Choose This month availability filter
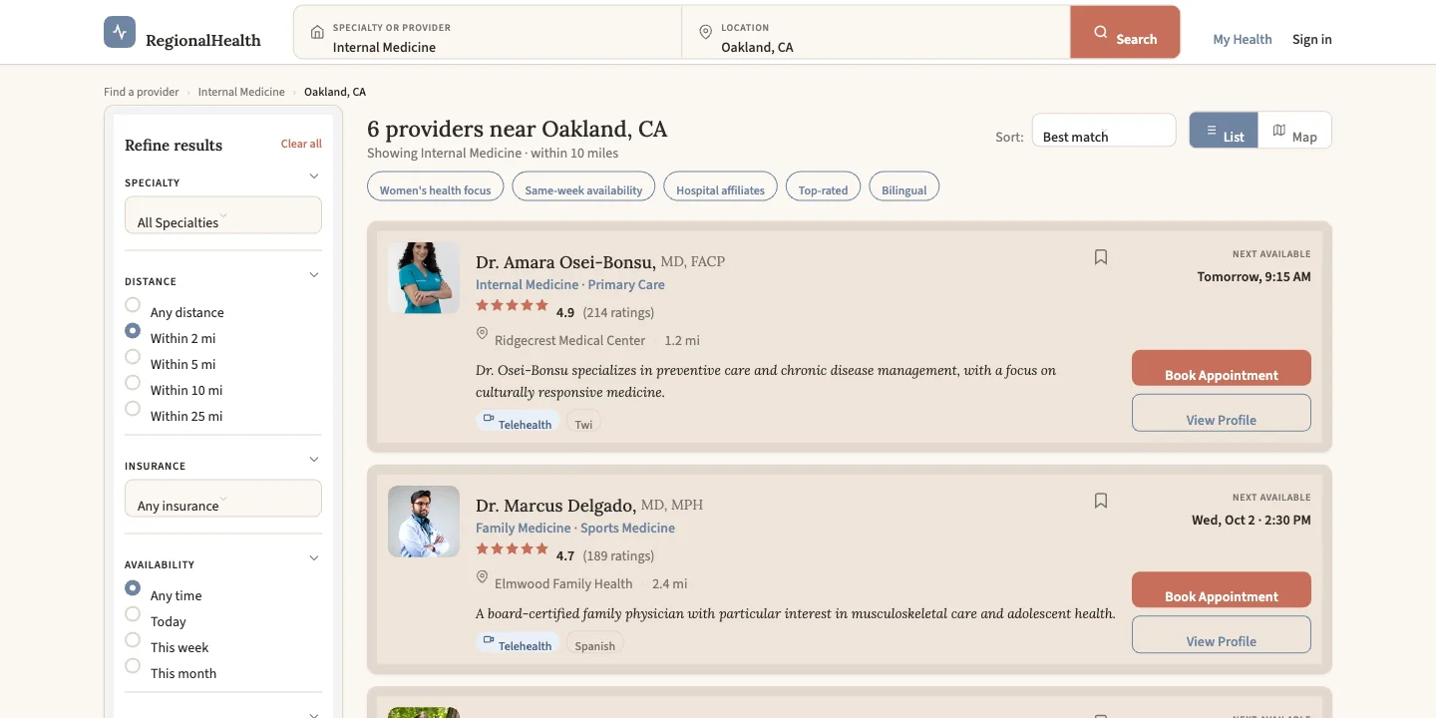Image resolution: width=1436 pixels, height=718 pixels. [x=133, y=666]
